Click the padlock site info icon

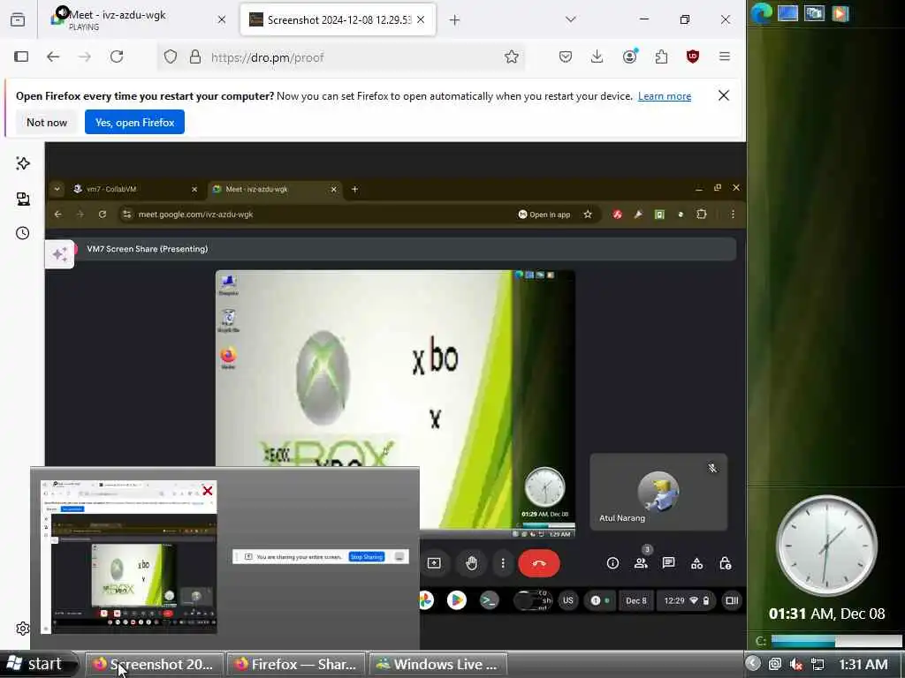coord(195,56)
